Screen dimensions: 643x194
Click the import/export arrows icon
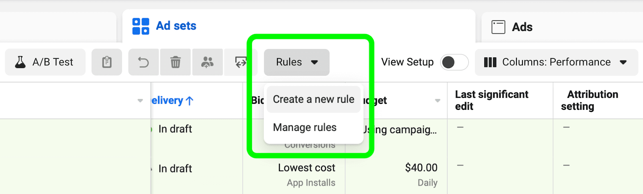pyautogui.click(x=240, y=62)
